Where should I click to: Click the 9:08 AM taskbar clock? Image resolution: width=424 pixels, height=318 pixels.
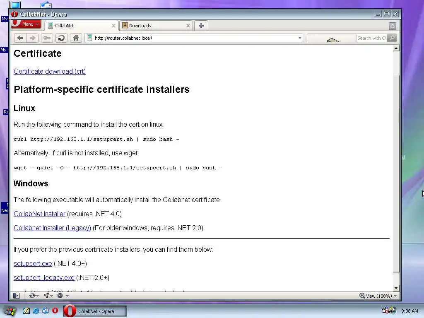pyautogui.click(x=410, y=311)
